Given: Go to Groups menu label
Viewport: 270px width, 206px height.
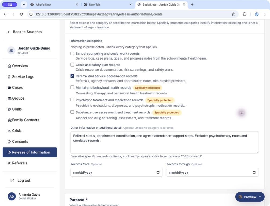Looking at the screenshot, I should coord(18,98).
